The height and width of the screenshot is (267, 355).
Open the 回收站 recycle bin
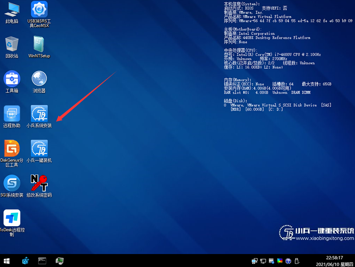(x=12, y=44)
